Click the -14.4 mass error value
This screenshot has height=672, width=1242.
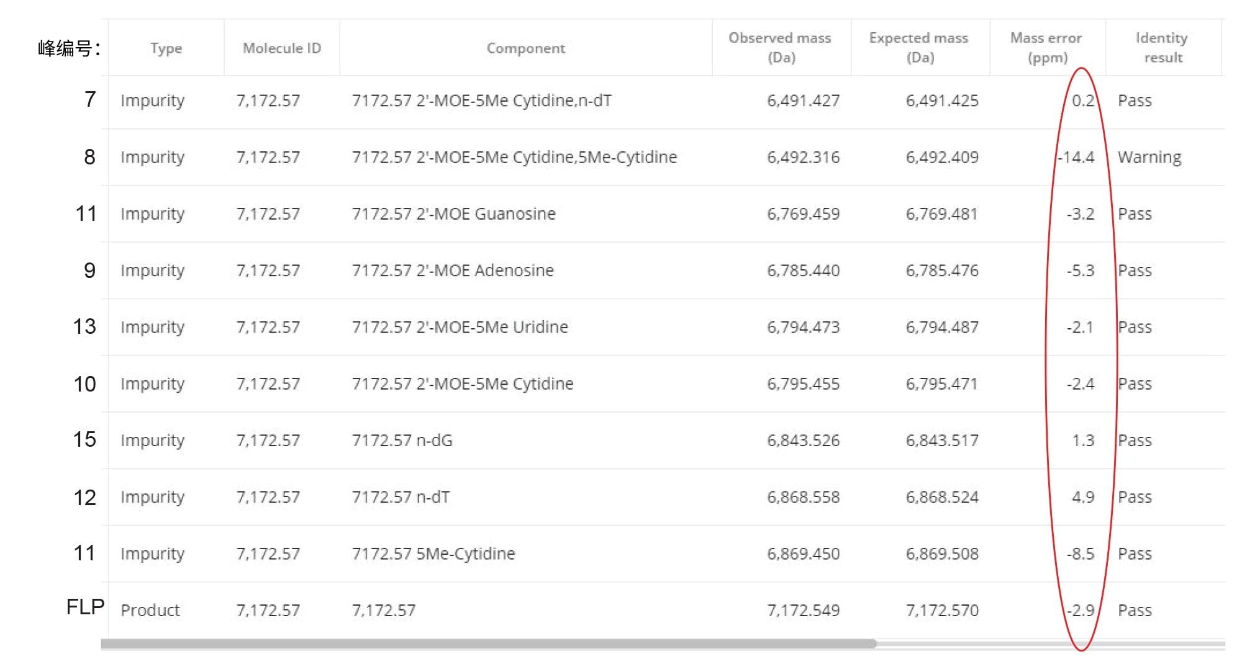click(1077, 158)
